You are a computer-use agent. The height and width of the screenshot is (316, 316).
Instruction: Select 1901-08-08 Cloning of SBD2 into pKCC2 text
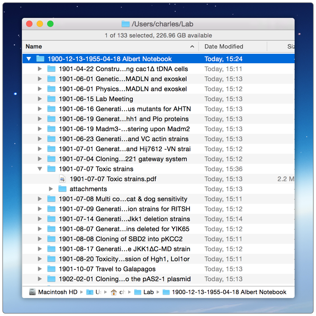pyautogui.click(x=121, y=239)
